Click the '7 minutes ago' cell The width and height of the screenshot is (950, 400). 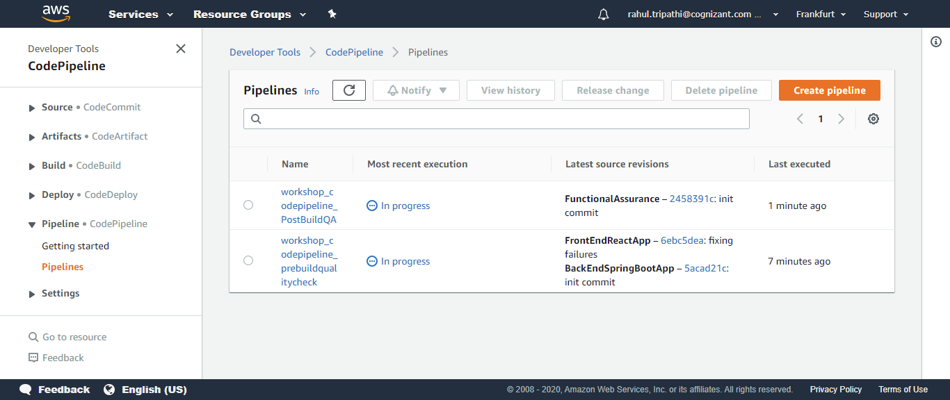coord(799,261)
